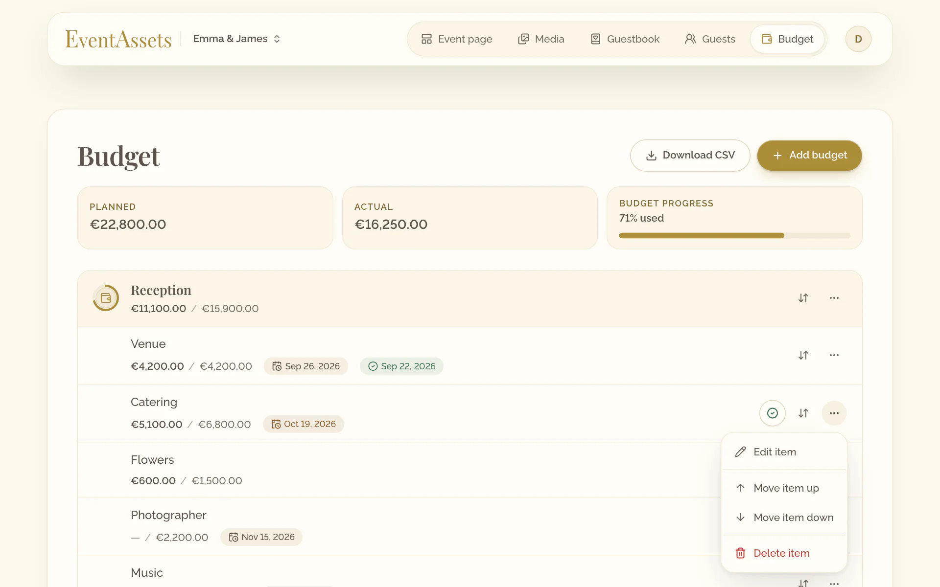Click the Reception wallet progress icon
The height and width of the screenshot is (587, 940).
[106, 298]
